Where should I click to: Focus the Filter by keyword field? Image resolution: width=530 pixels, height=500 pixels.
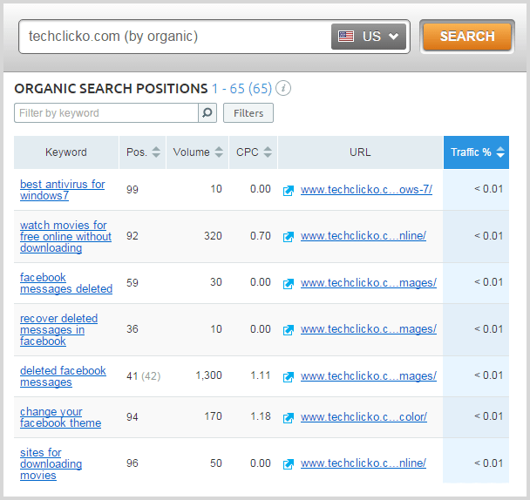(x=106, y=113)
